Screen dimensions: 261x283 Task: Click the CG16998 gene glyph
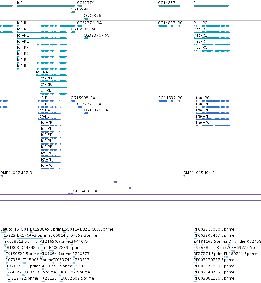tap(73, 12)
